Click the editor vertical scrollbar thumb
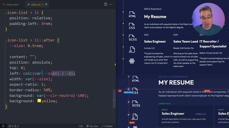The width and height of the screenshot is (229, 128). click(114, 99)
